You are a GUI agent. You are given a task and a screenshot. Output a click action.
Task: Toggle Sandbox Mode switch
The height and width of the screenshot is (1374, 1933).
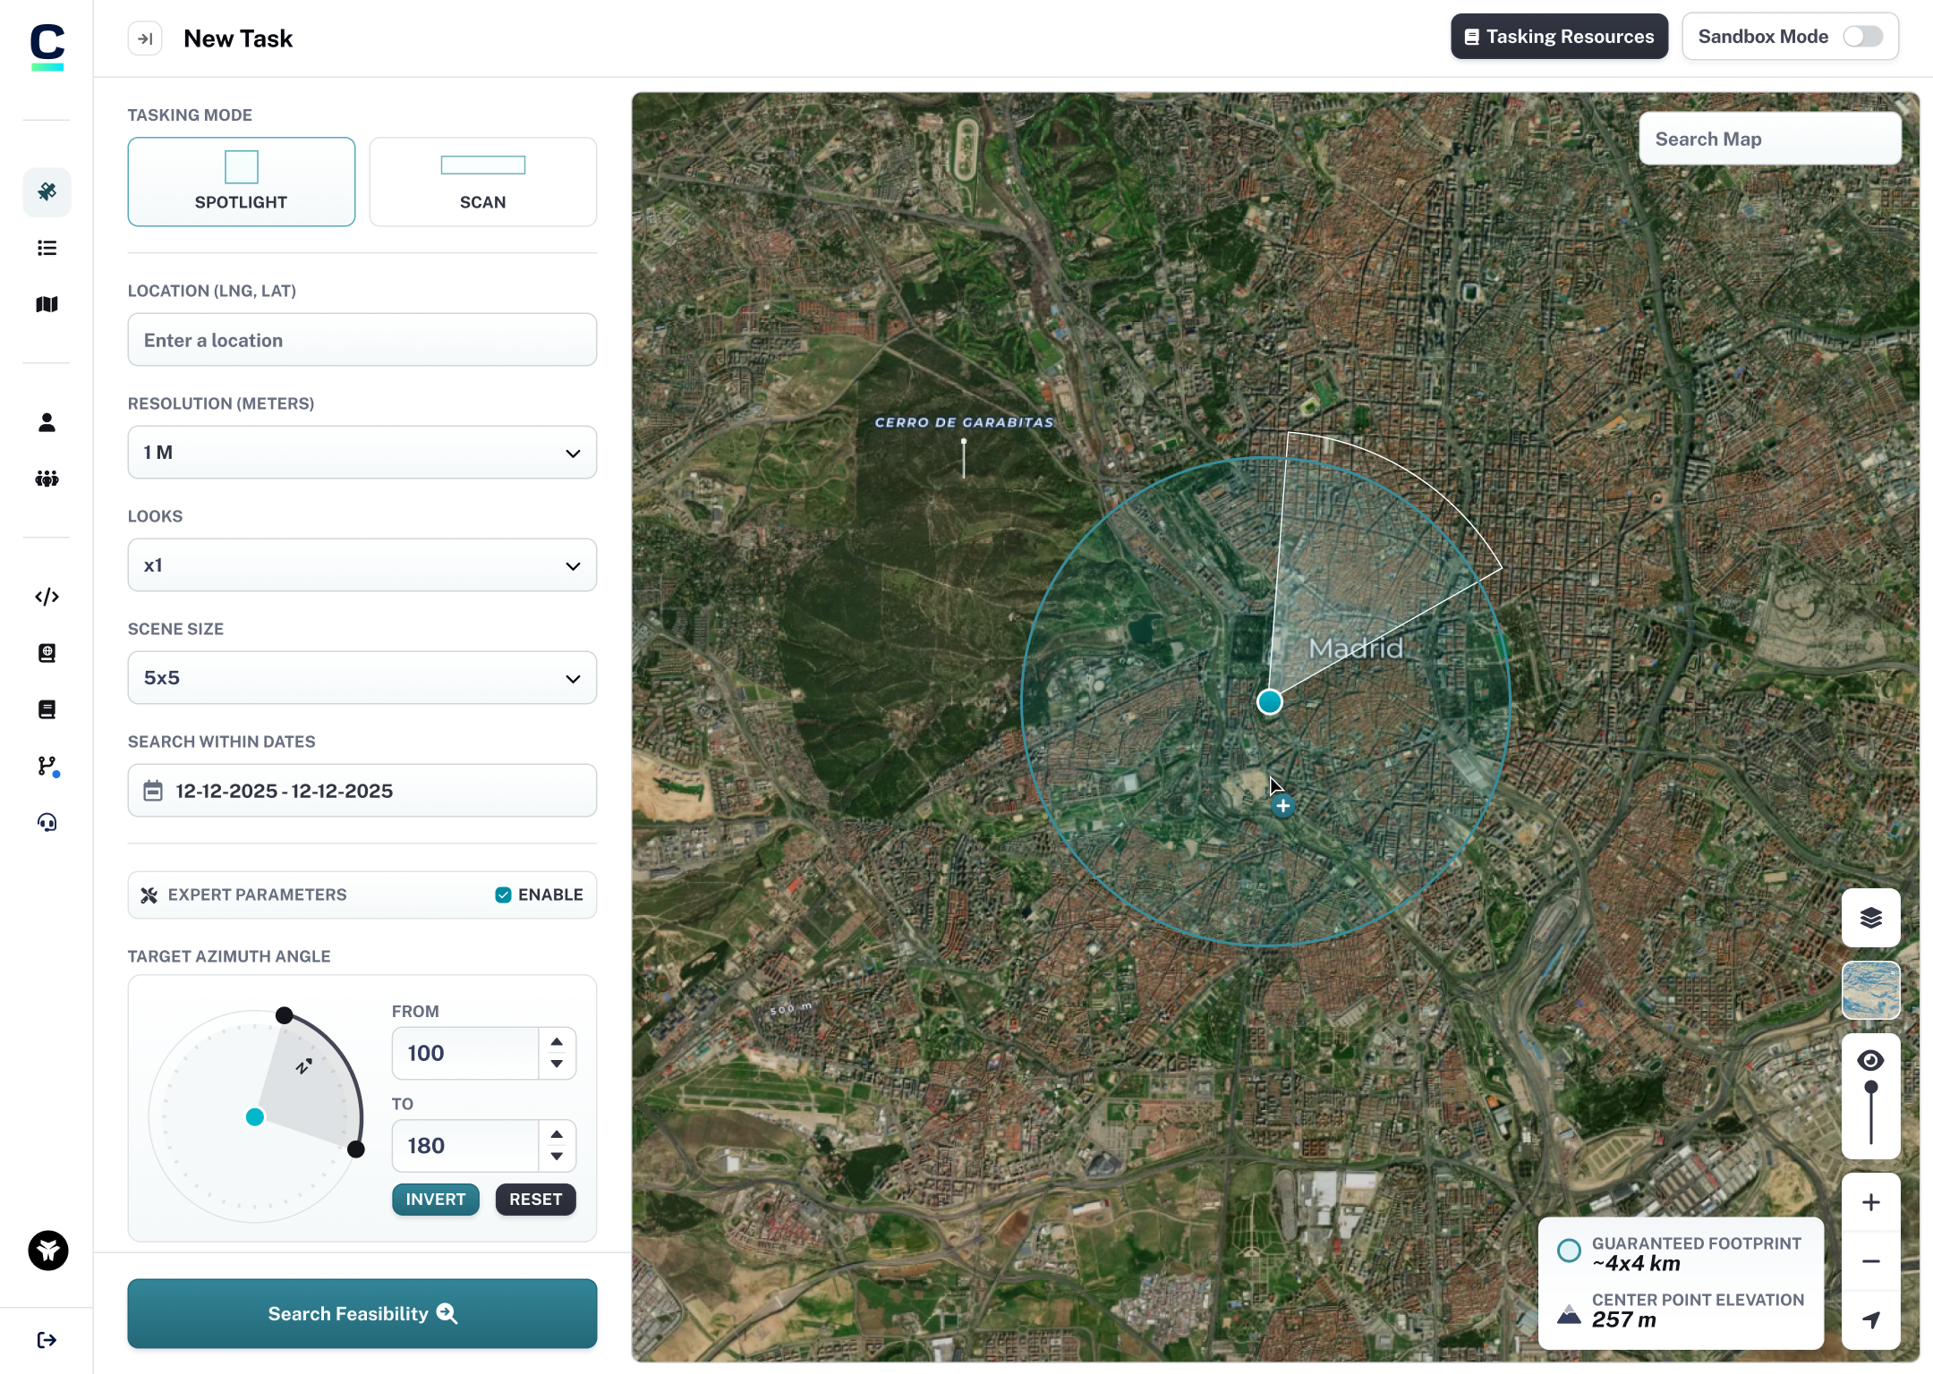[x=1863, y=37]
